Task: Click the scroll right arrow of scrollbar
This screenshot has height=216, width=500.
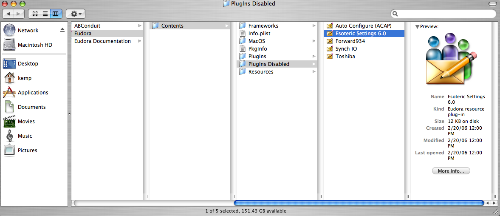Action: [494, 203]
